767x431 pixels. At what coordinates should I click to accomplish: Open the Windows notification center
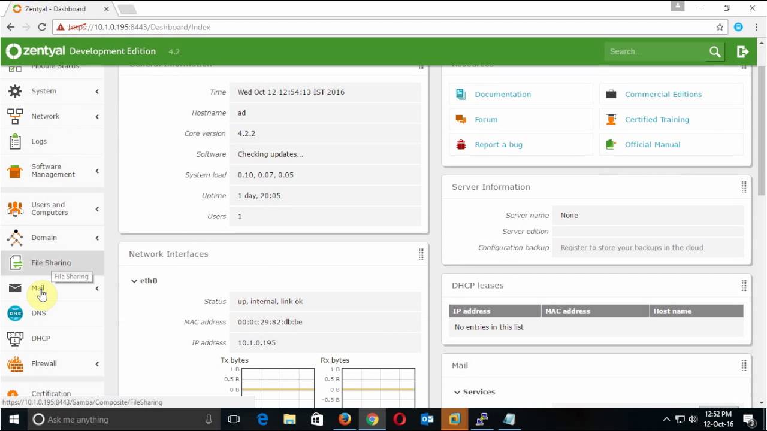point(750,419)
